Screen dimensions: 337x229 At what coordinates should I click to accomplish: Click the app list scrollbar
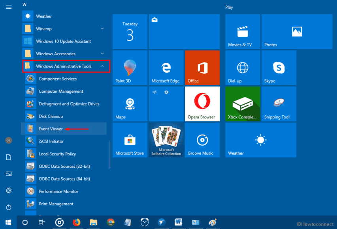(110, 155)
